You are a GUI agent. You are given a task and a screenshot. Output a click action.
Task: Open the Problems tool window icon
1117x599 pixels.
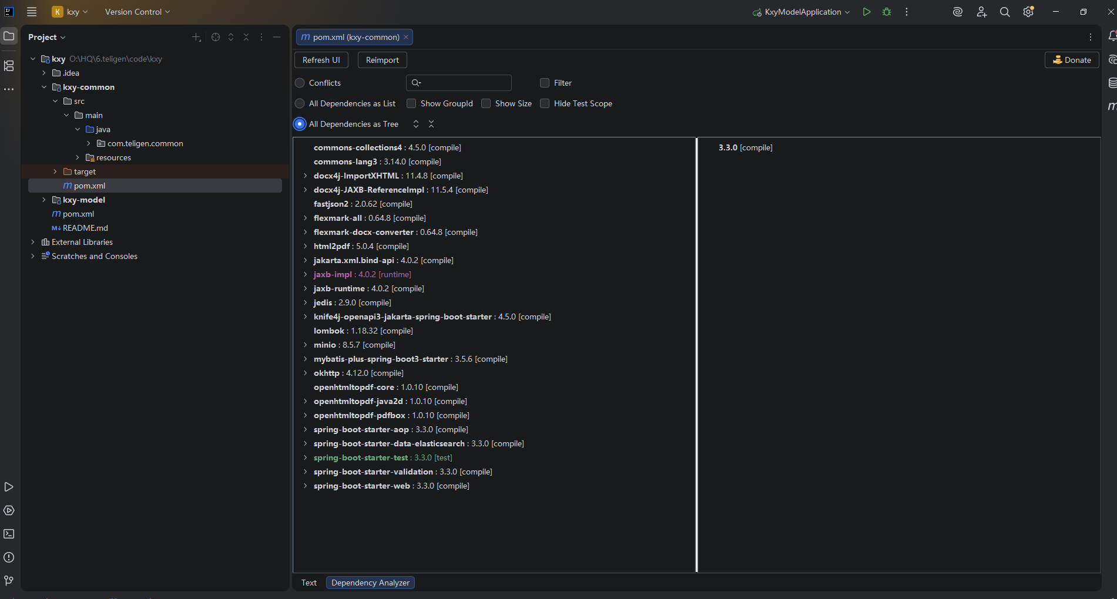point(9,557)
